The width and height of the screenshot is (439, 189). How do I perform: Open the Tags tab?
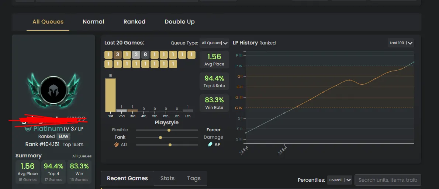[x=194, y=178]
